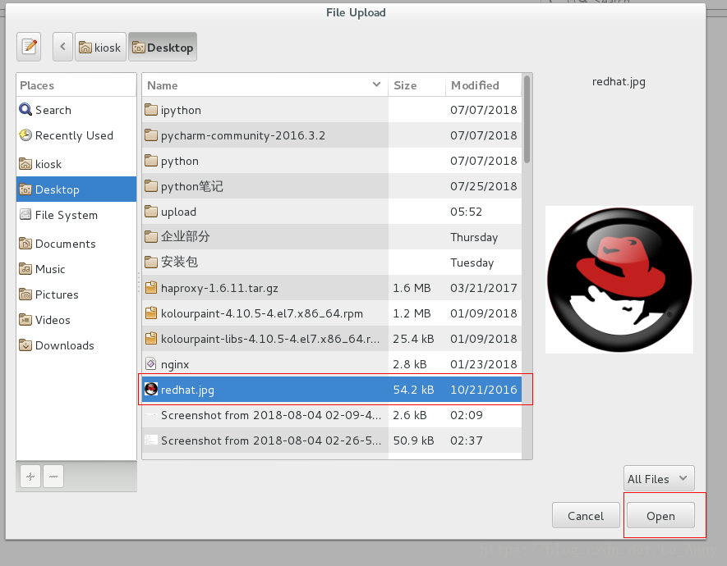The image size is (727, 566).
Task: Click the add bookmark plus button
Action: pos(30,477)
